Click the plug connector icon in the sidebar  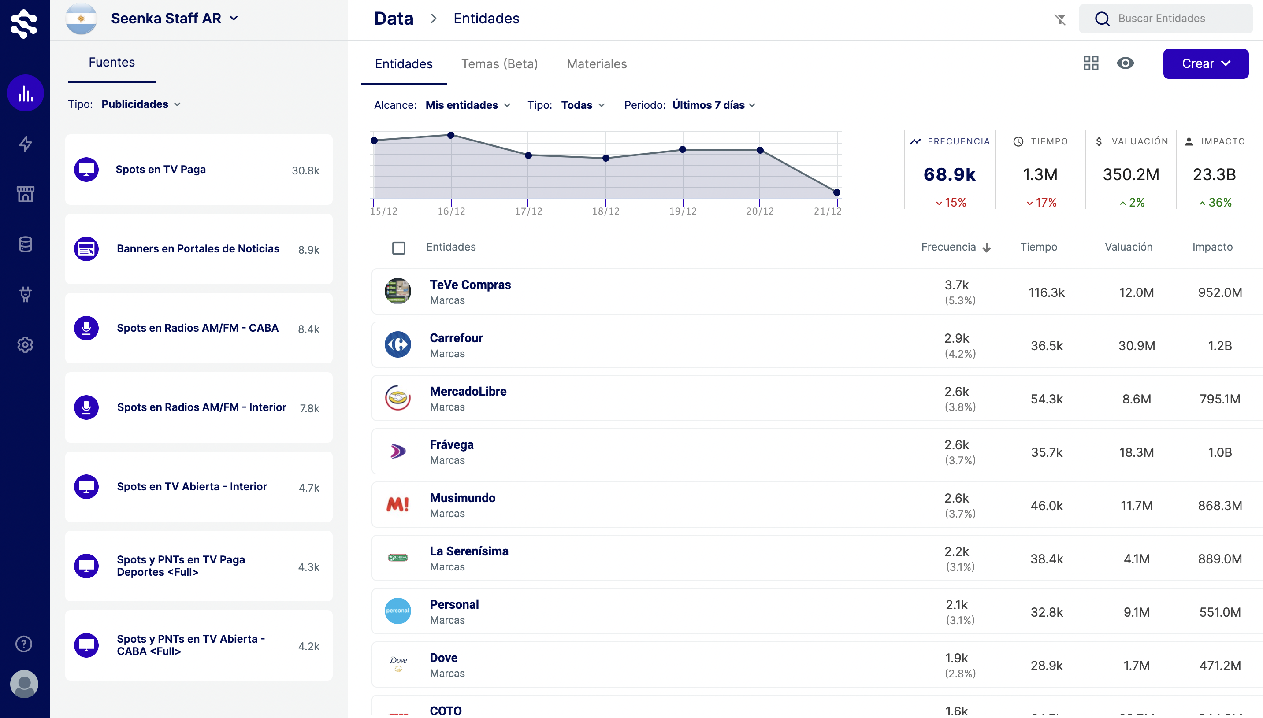tap(25, 294)
